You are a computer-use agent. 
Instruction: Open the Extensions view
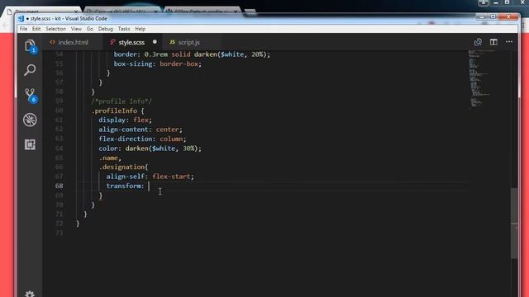pos(30,144)
